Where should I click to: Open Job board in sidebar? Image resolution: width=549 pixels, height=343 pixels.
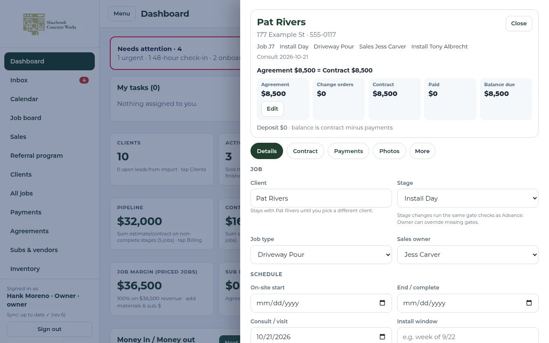[49, 118]
